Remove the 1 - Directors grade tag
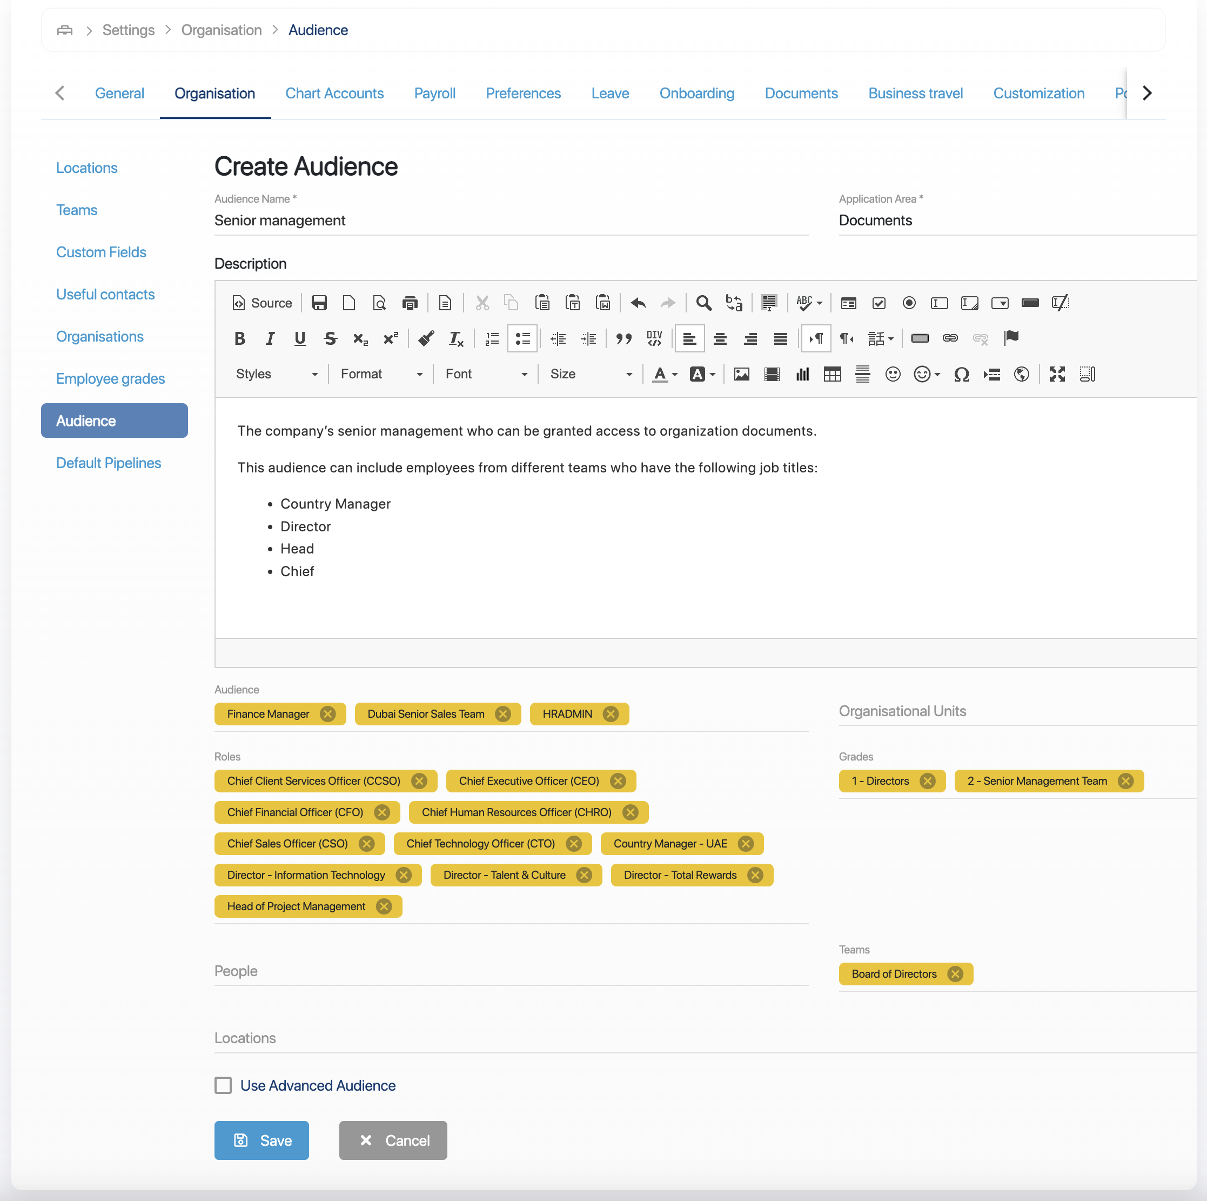This screenshot has height=1201, width=1207. click(928, 781)
